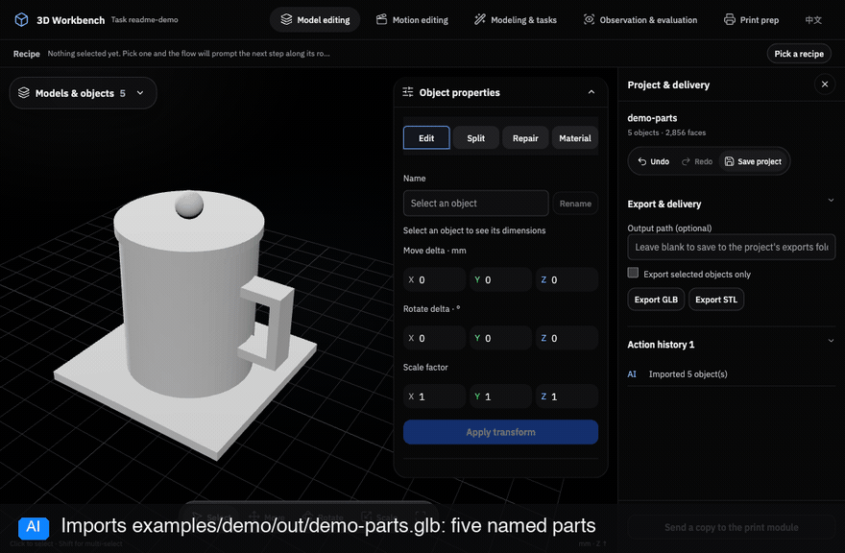
Task: Click the Export GLB button
Action: pyautogui.click(x=656, y=300)
